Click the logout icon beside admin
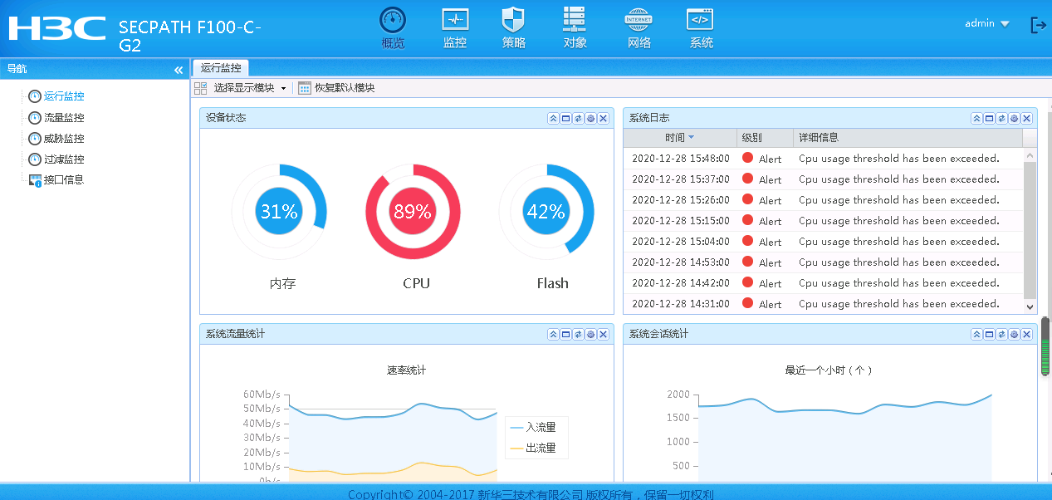1052x500 pixels. pyautogui.click(x=1038, y=25)
